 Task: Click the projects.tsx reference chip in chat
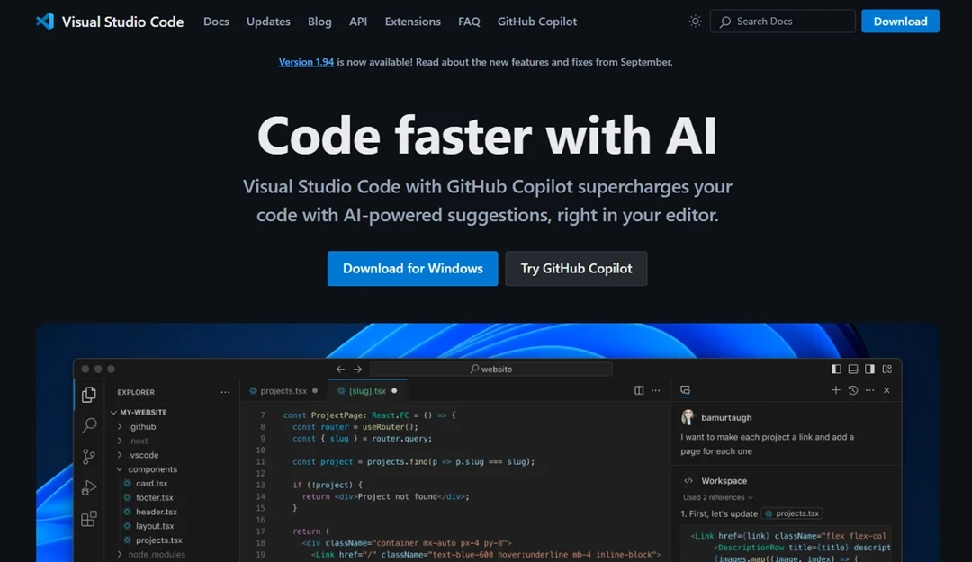pyautogui.click(x=792, y=513)
